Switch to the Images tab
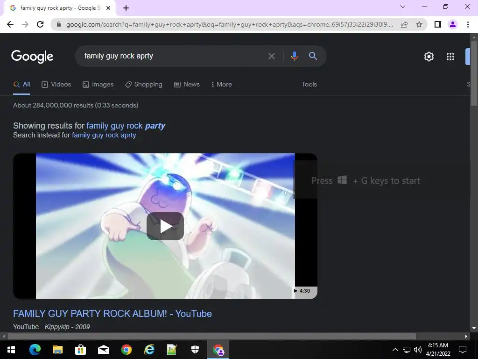Screen dimensions: 478x359 [98, 85]
